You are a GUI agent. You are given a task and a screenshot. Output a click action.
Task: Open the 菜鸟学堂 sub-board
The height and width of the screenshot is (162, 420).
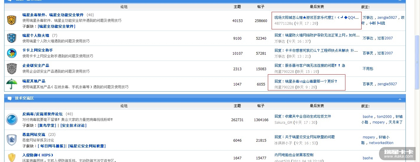(x=47, y=125)
